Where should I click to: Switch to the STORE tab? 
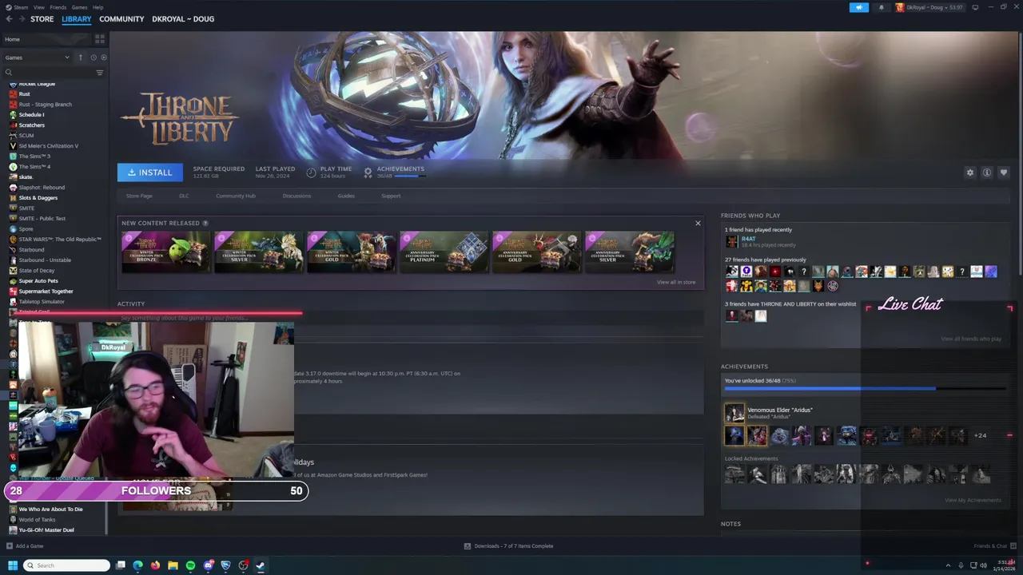click(42, 19)
